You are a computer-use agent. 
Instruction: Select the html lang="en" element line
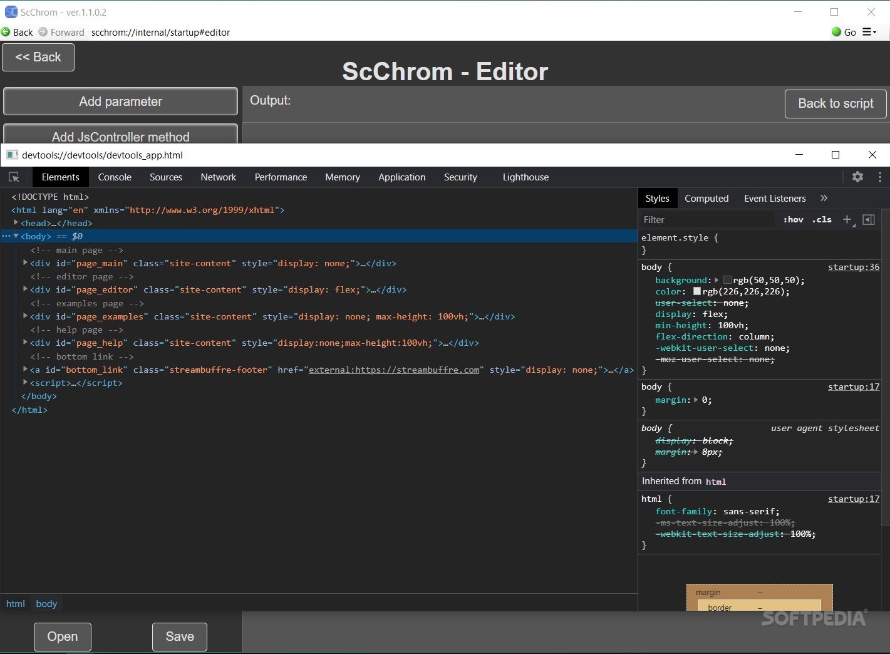click(x=148, y=210)
